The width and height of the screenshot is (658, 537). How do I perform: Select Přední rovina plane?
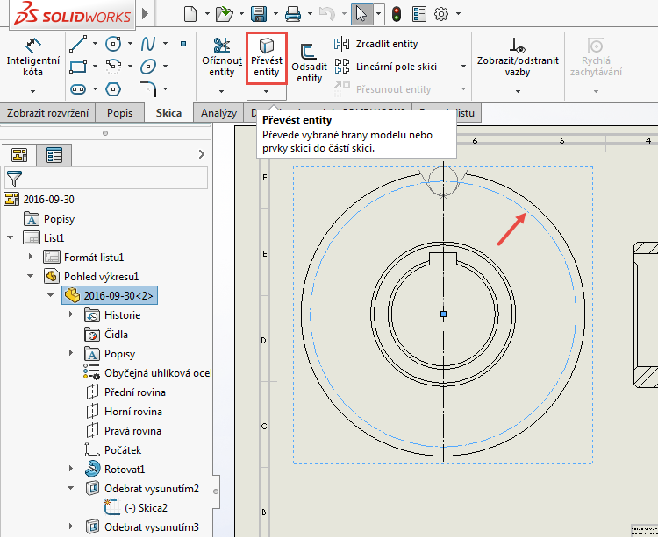(x=125, y=392)
